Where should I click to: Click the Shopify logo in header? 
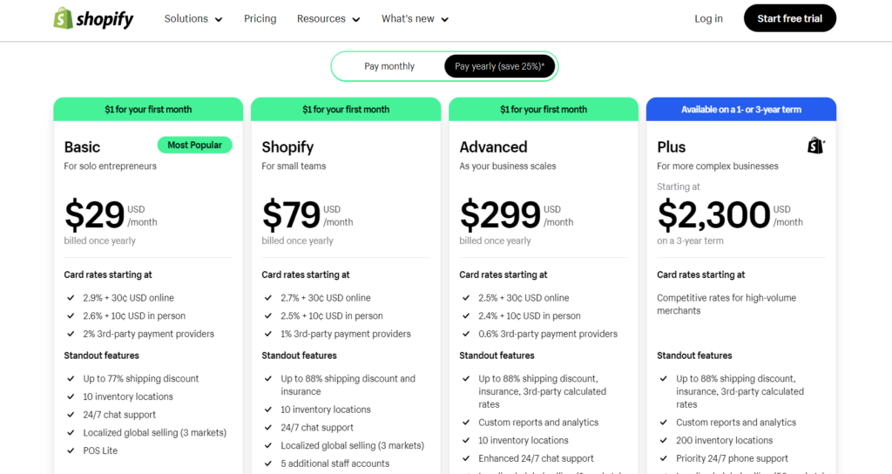(x=93, y=18)
